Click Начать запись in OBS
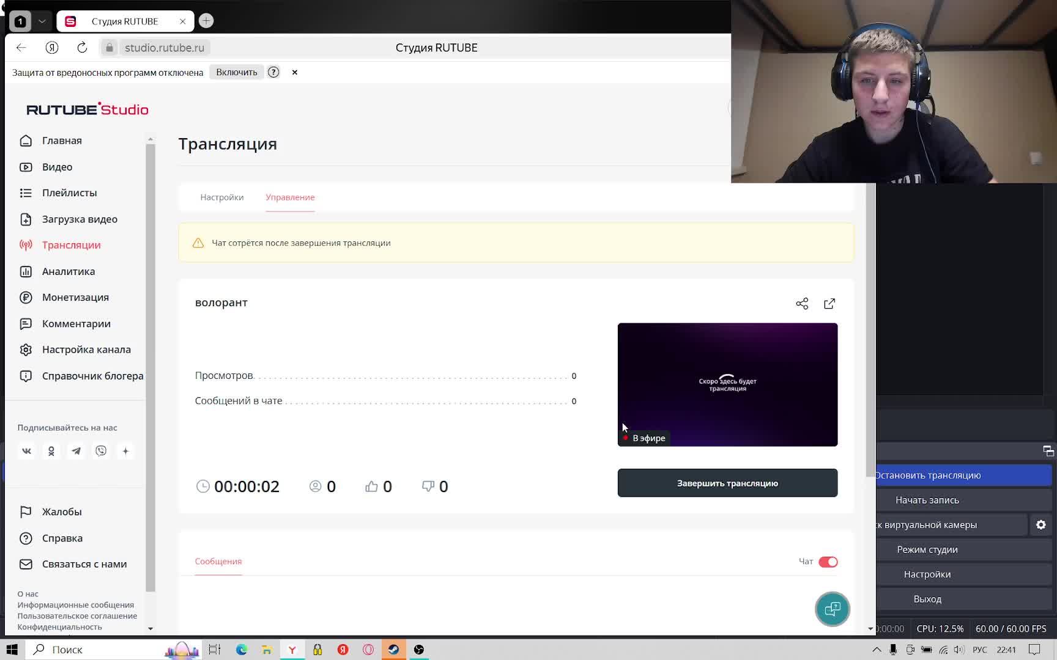The height and width of the screenshot is (660, 1057). [x=963, y=500]
